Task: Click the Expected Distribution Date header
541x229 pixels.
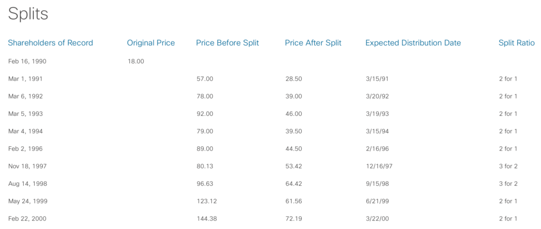Action: tap(413, 43)
